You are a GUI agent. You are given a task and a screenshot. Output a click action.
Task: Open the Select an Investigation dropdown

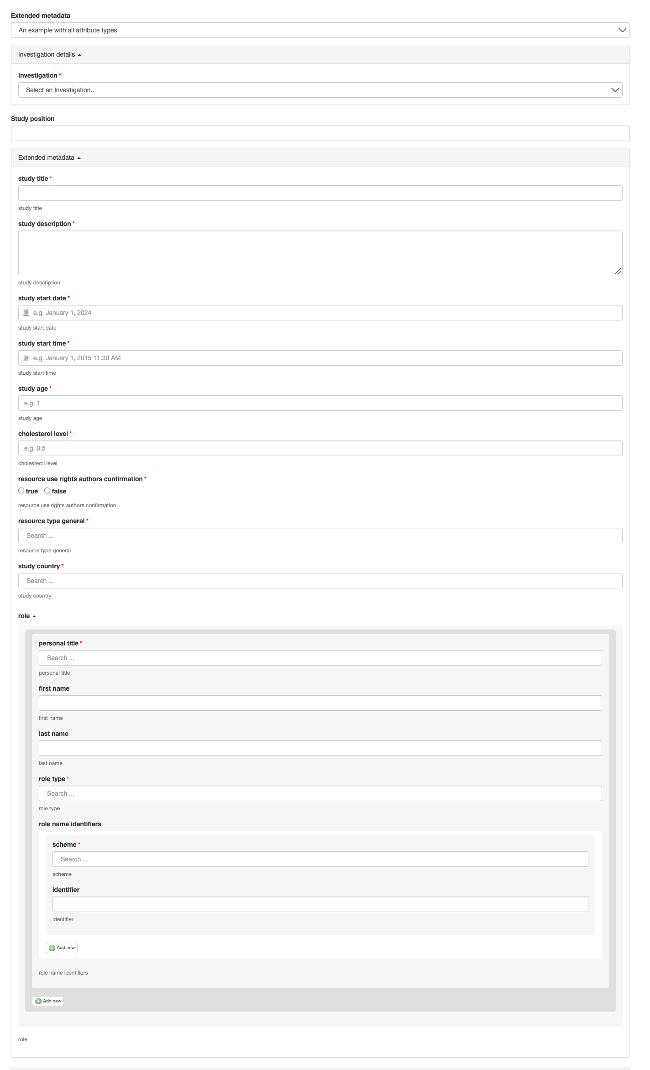tap(320, 90)
